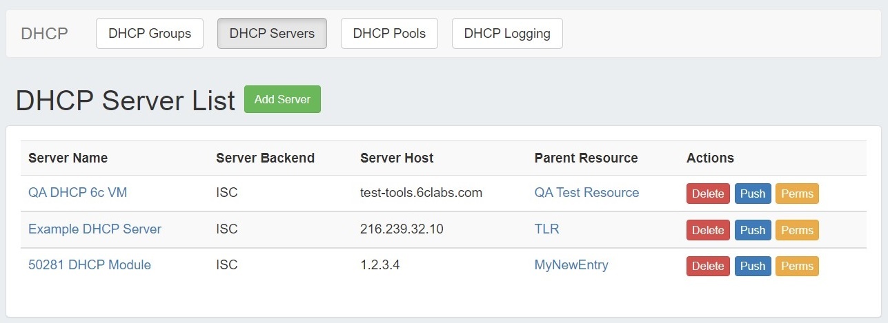
Task: Open the DHCP Groups tab
Action: click(x=149, y=34)
